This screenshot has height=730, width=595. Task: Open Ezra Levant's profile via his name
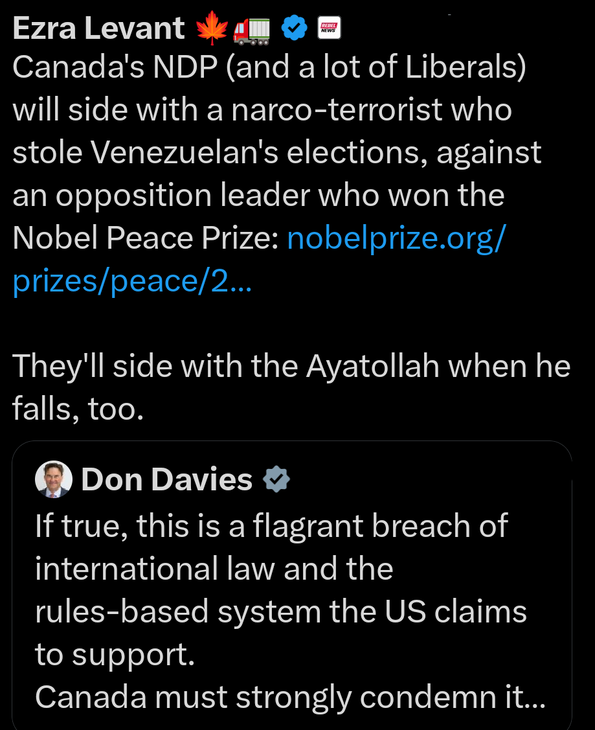coord(97,27)
